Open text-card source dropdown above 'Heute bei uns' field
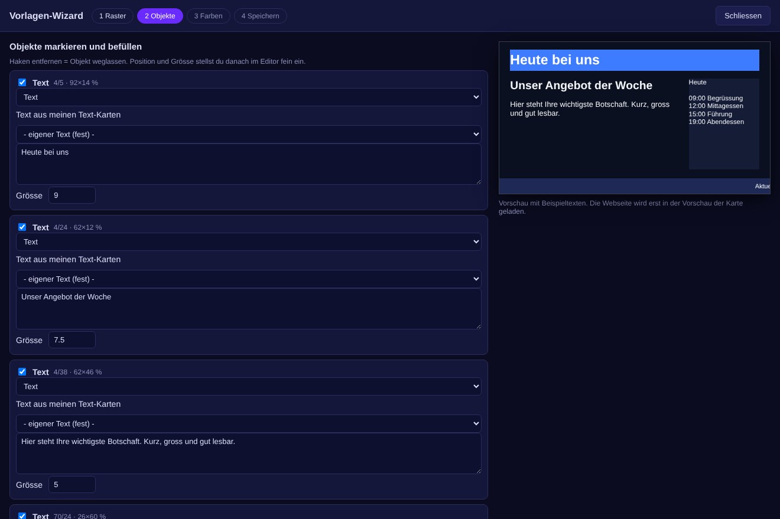The width and height of the screenshot is (780, 519). 249,135
